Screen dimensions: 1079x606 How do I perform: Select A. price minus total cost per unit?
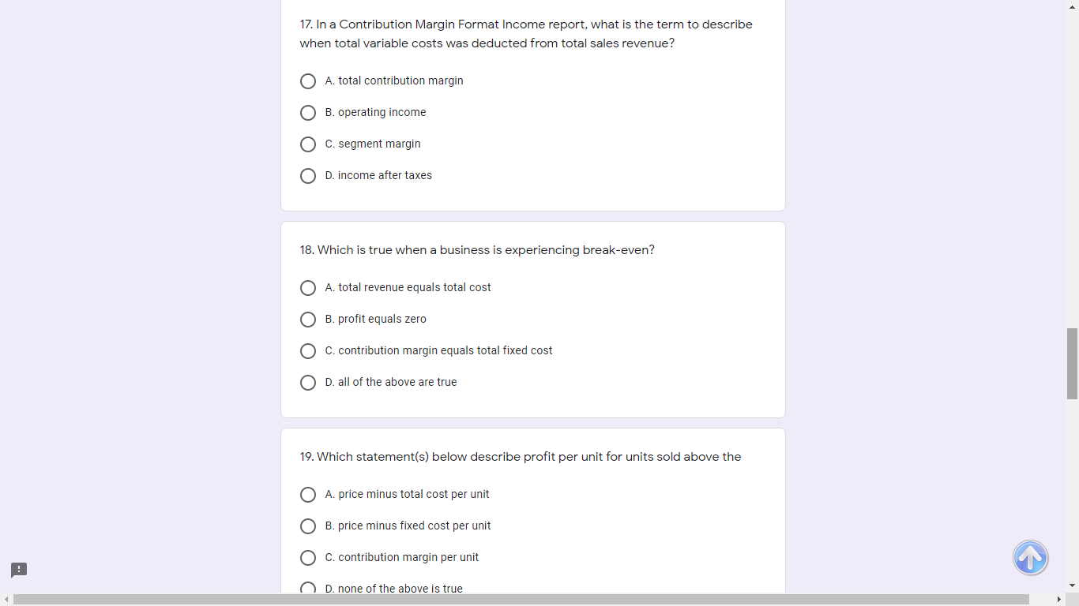tap(308, 494)
